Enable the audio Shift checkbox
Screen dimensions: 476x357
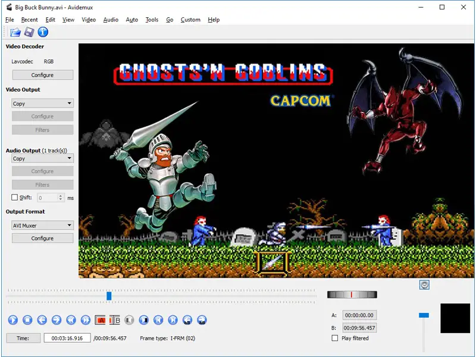pyautogui.click(x=14, y=198)
